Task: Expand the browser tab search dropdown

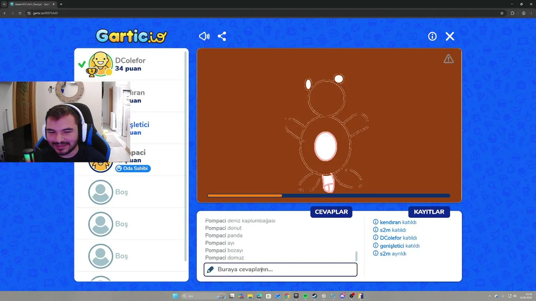Action: (x=4, y=4)
